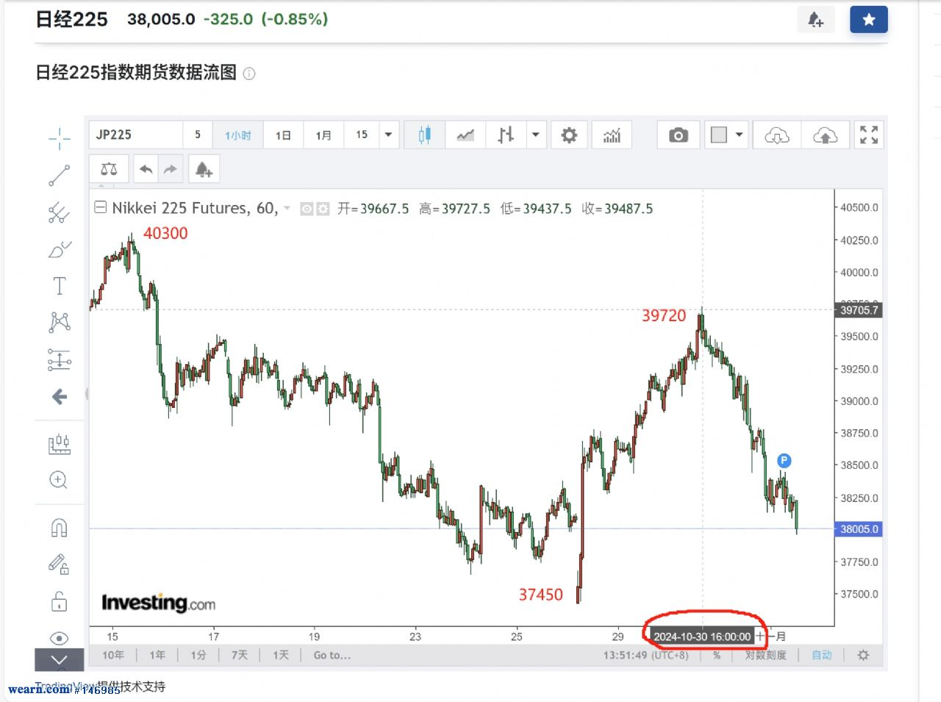Image resolution: width=941 pixels, height=702 pixels.
Task: Click the zoom in magnifier tool
Action: pyautogui.click(x=59, y=480)
